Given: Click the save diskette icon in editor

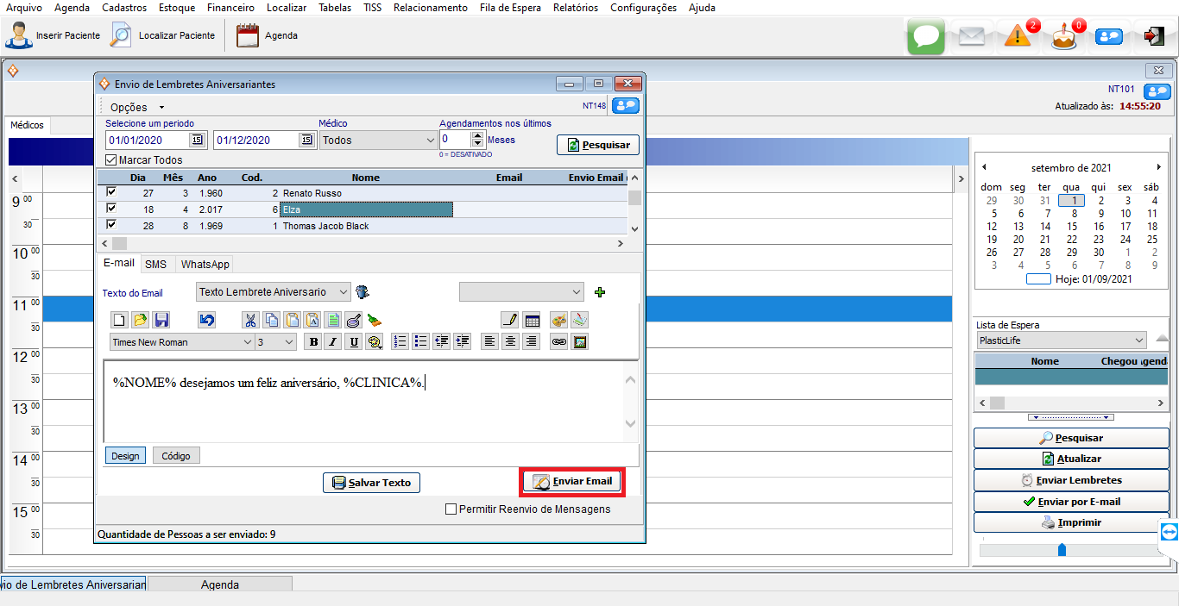Looking at the screenshot, I should 161,320.
